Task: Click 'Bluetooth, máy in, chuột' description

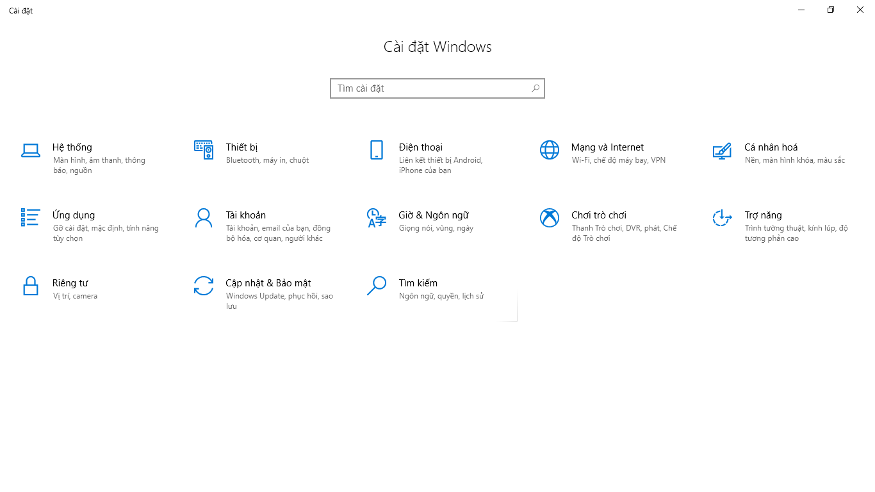Action: click(x=268, y=160)
